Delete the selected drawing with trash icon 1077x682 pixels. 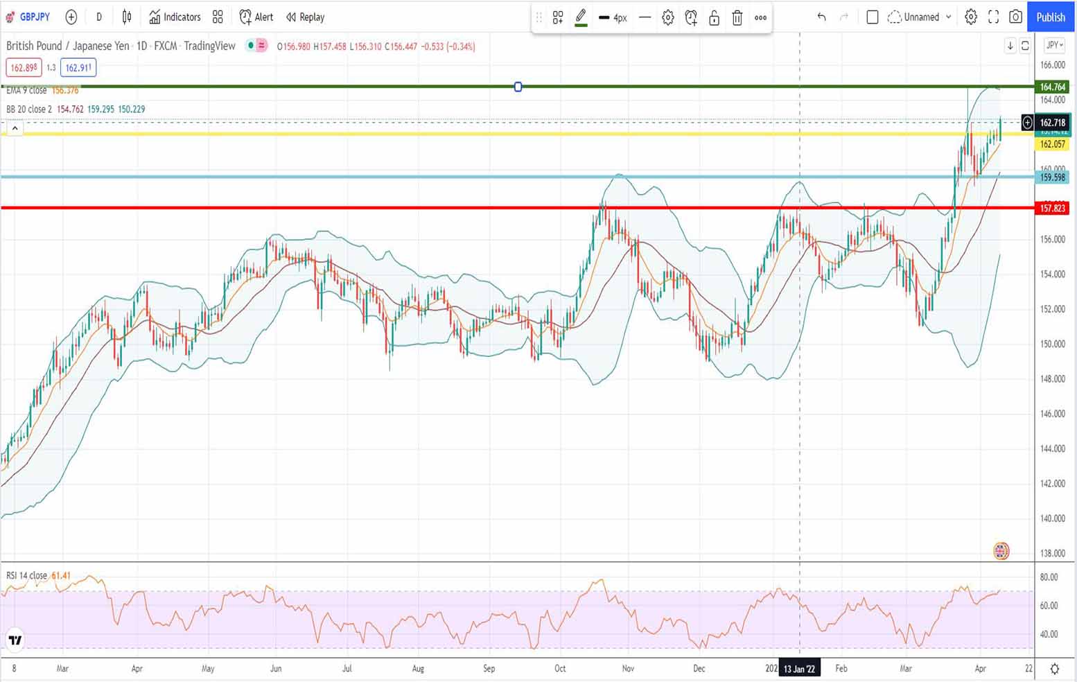coord(737,18)
